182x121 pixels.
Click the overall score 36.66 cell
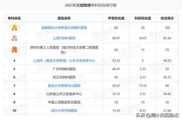[167, 94]
